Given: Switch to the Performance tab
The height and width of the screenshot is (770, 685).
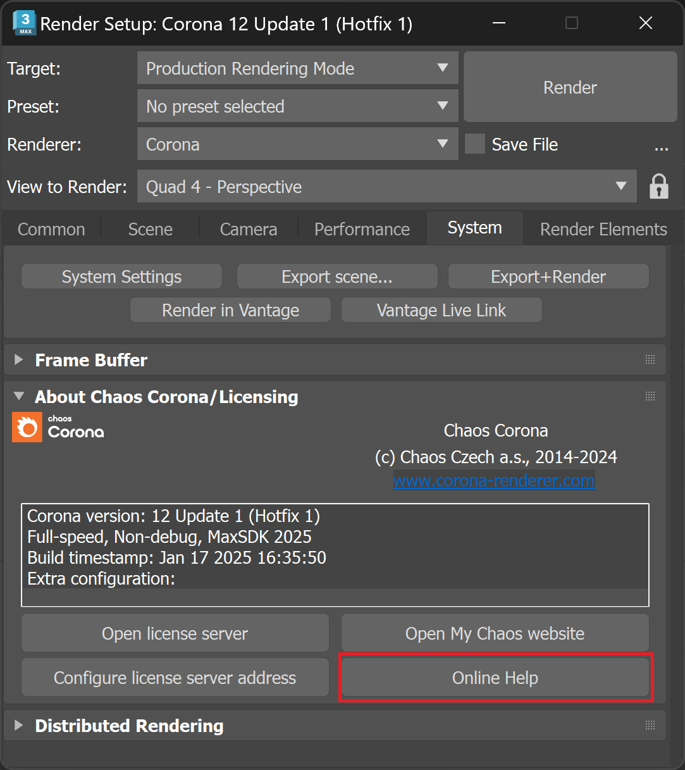Looking at the screenshot, I should 362,229.
